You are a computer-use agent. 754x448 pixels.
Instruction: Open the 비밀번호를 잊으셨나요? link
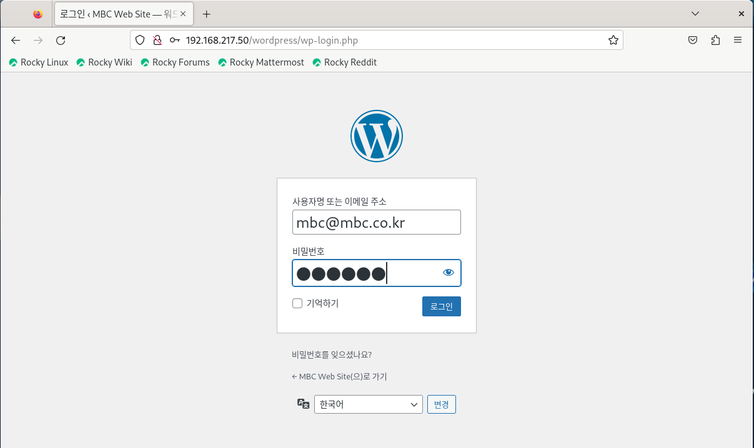(x=332, y=354)
